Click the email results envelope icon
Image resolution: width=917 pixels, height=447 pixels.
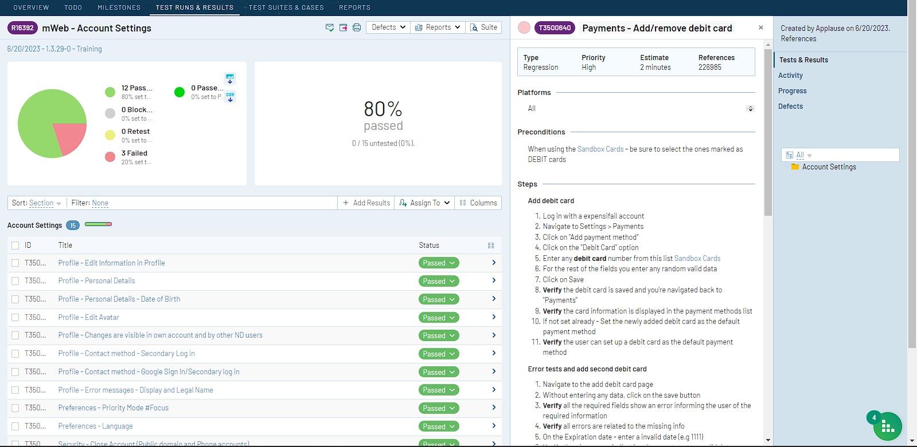330,27
